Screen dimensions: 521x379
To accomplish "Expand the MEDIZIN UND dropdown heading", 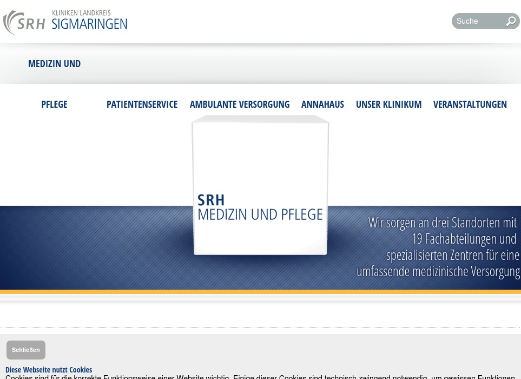I will coord(54,63).
